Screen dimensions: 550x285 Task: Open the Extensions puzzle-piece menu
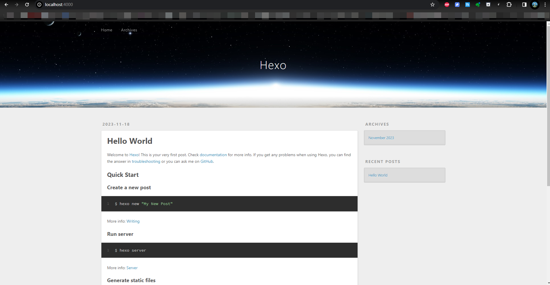[x=509, y=5]
